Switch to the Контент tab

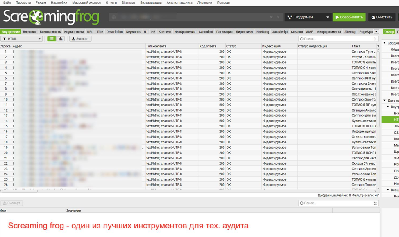coord(165,32)
